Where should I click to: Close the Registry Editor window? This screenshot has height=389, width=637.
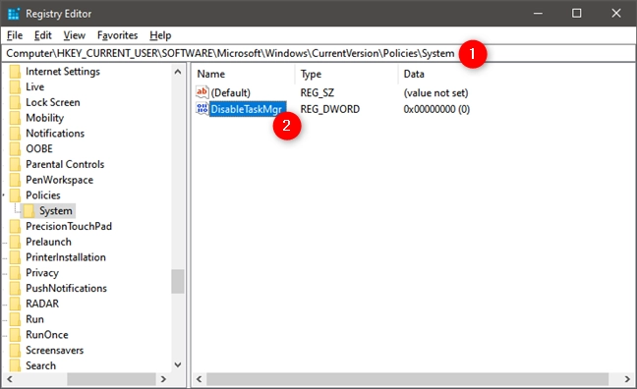pyautogui.click(x=616, y=14)
